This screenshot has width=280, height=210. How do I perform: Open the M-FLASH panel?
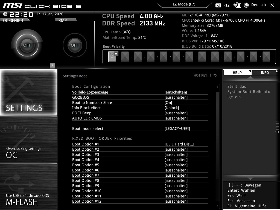29,186
